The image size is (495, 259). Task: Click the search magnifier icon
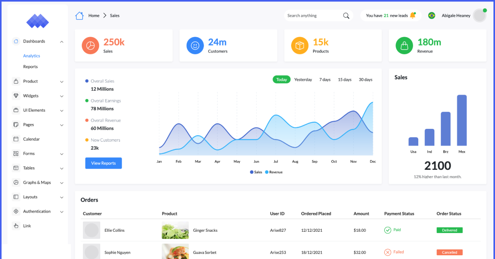[x=346, y=15]
